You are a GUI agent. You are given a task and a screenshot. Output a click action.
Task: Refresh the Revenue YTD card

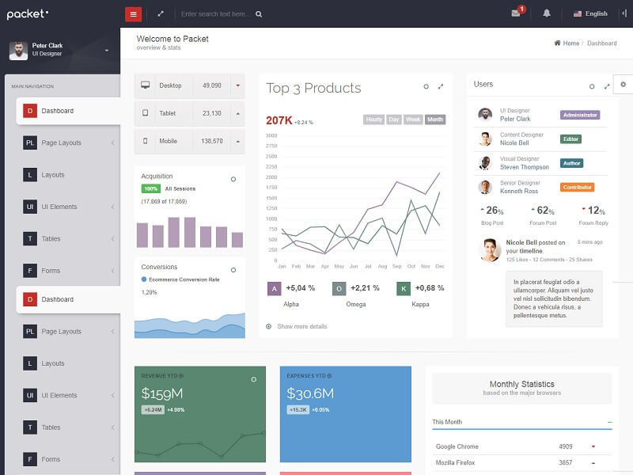(253, 379)
